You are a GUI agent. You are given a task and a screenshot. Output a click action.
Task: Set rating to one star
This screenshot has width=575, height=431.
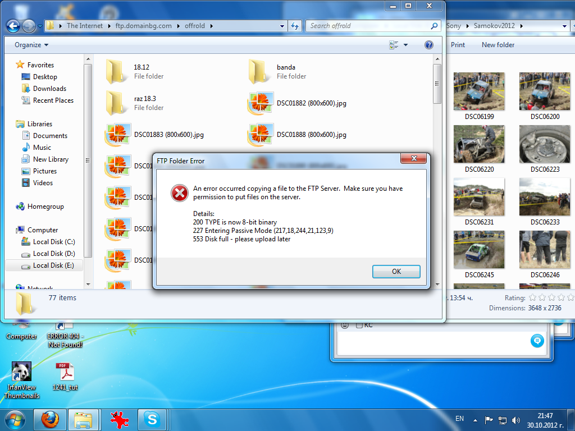click(x=533, y=297)
